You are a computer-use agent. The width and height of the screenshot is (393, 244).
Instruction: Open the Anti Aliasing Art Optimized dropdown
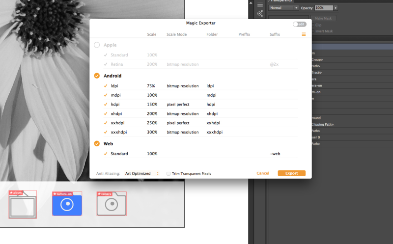pyautogui.click(x=142, y=173)
